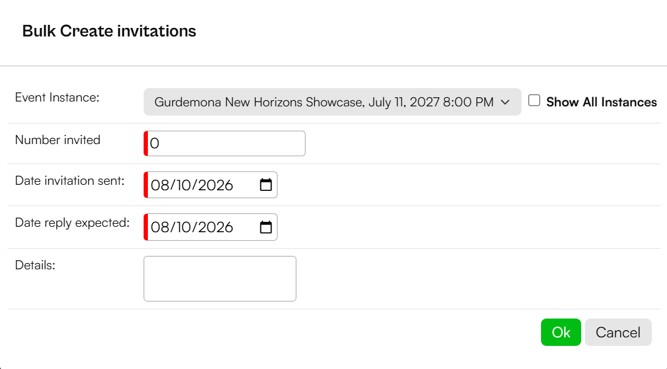Click the Event Instance label

click(57, 97)
